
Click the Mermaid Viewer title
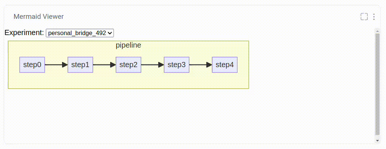coord(38,17)
